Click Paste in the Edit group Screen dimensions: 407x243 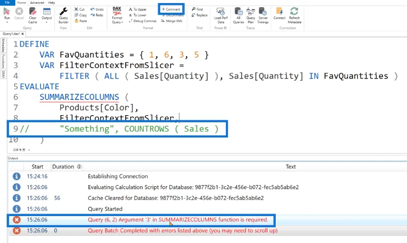pyautogui.click(x=81, y=21)
